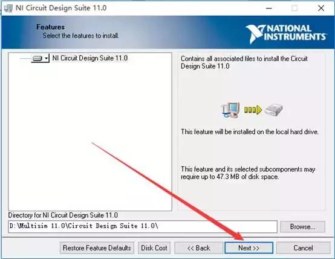Proceed with the Next >> button
Screen dimensions: 335x259
[249, 248]
